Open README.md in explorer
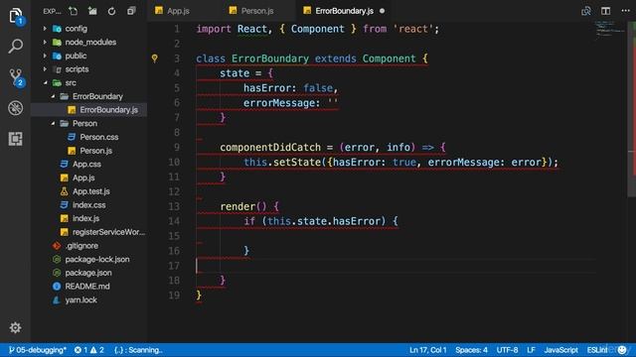Image resolution: width=636 pixels, height=357 pixels. 88,287
